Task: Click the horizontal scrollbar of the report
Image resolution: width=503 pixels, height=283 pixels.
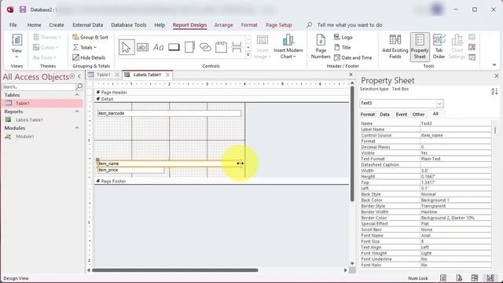Action: (174, 270)
